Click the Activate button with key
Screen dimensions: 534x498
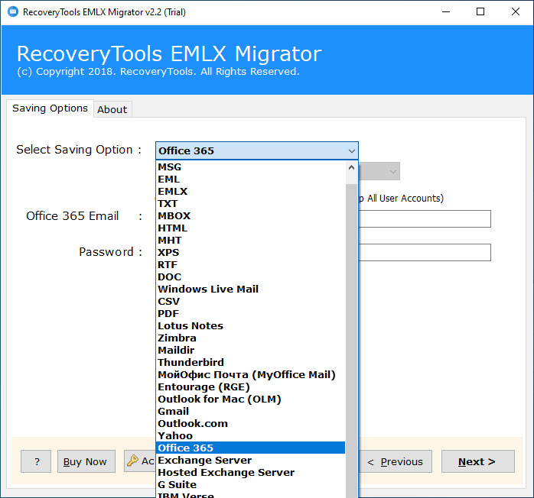coord(140,461)
